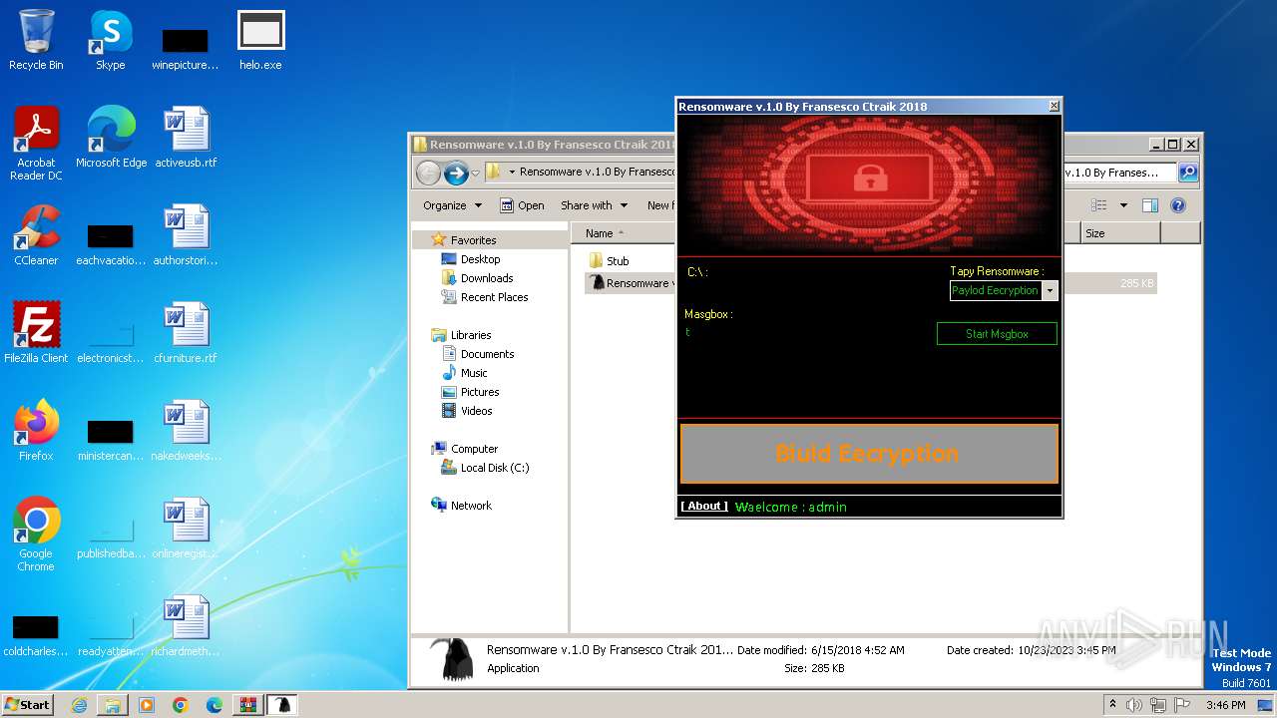Image resolution: width=1277 pixels, height=718 pixels.
Task: Click the Open toolbar button
Action: (522, 205)
